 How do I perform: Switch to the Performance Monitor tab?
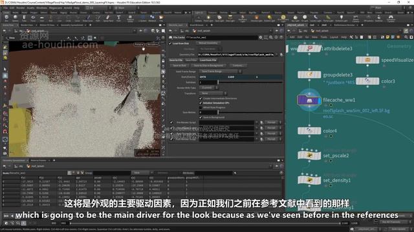pyautogui.click(x=344, y=25)
